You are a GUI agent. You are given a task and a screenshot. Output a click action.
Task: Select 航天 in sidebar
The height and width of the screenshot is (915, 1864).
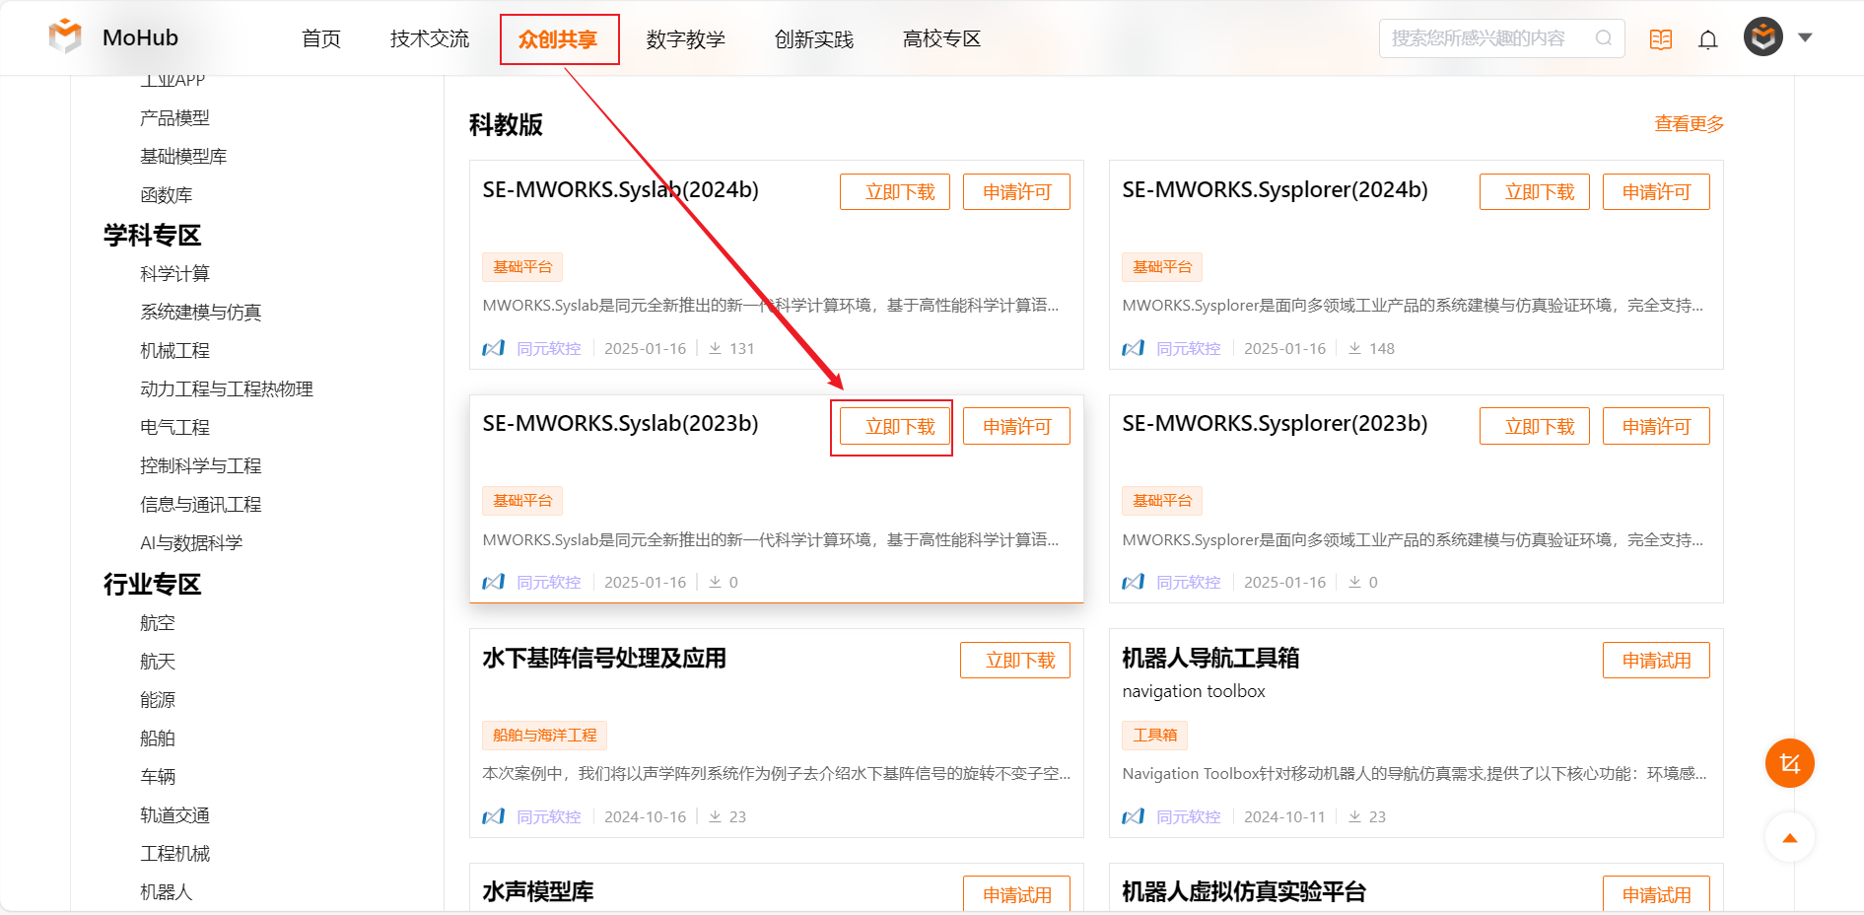pyautogui.click(x=158, y=661)
